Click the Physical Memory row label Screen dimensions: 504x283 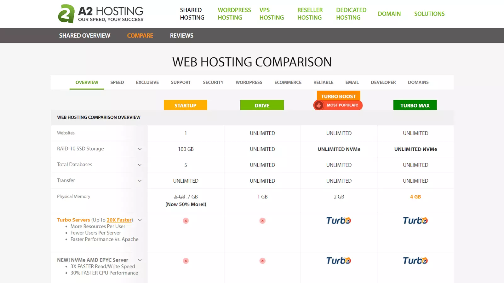click(x=74, y=196)
